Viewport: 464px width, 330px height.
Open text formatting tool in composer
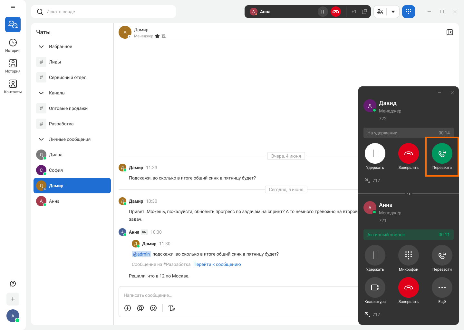[172, 308]
